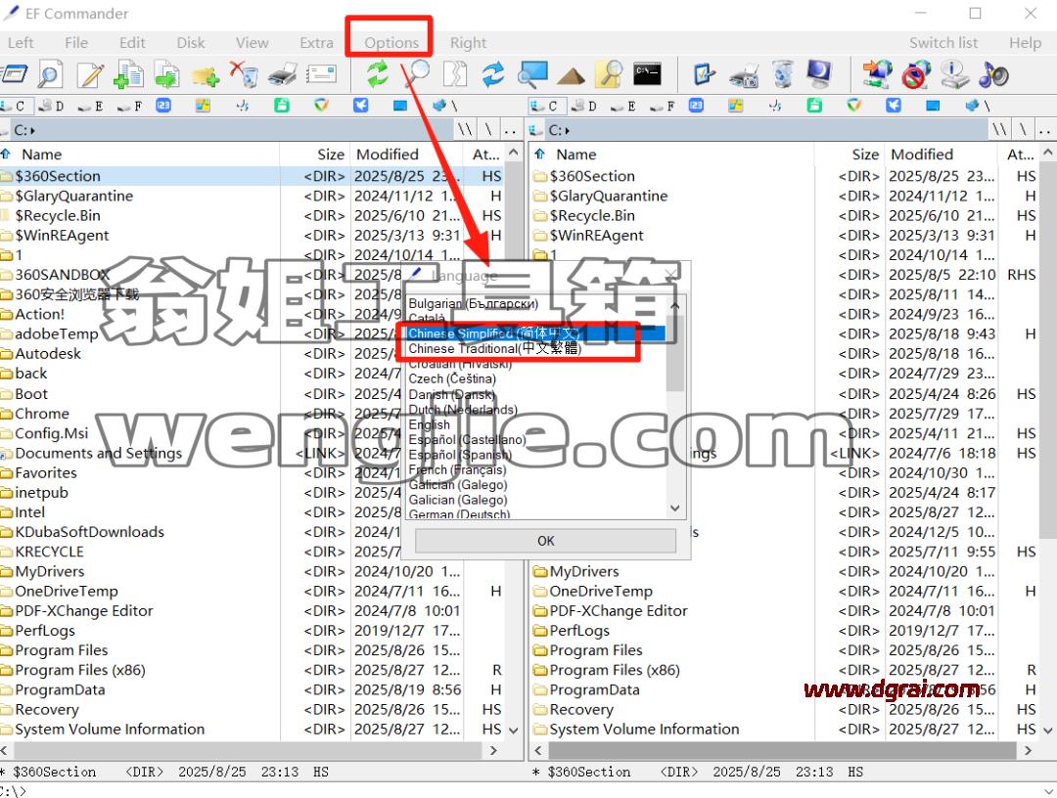Click the yellow find file magnifier icon

[610, 74]
